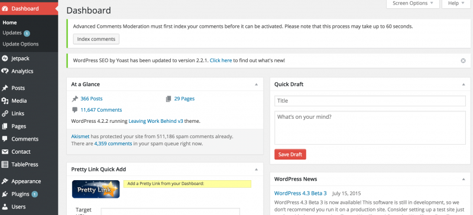Click the Pages icon in sidebar
473x215 pixels.
click(5, 126)
